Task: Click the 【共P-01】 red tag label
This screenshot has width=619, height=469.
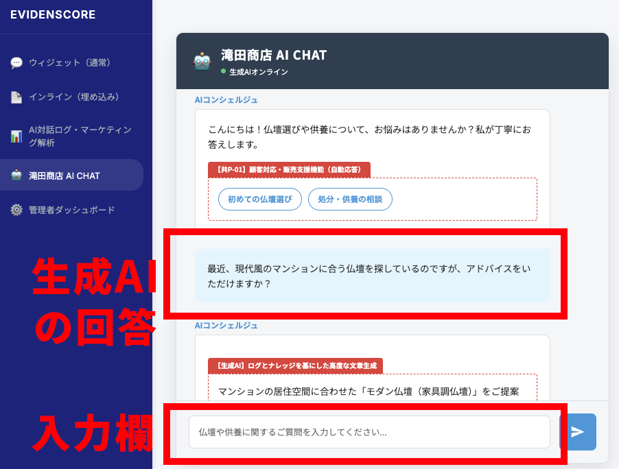Action: 289,169
